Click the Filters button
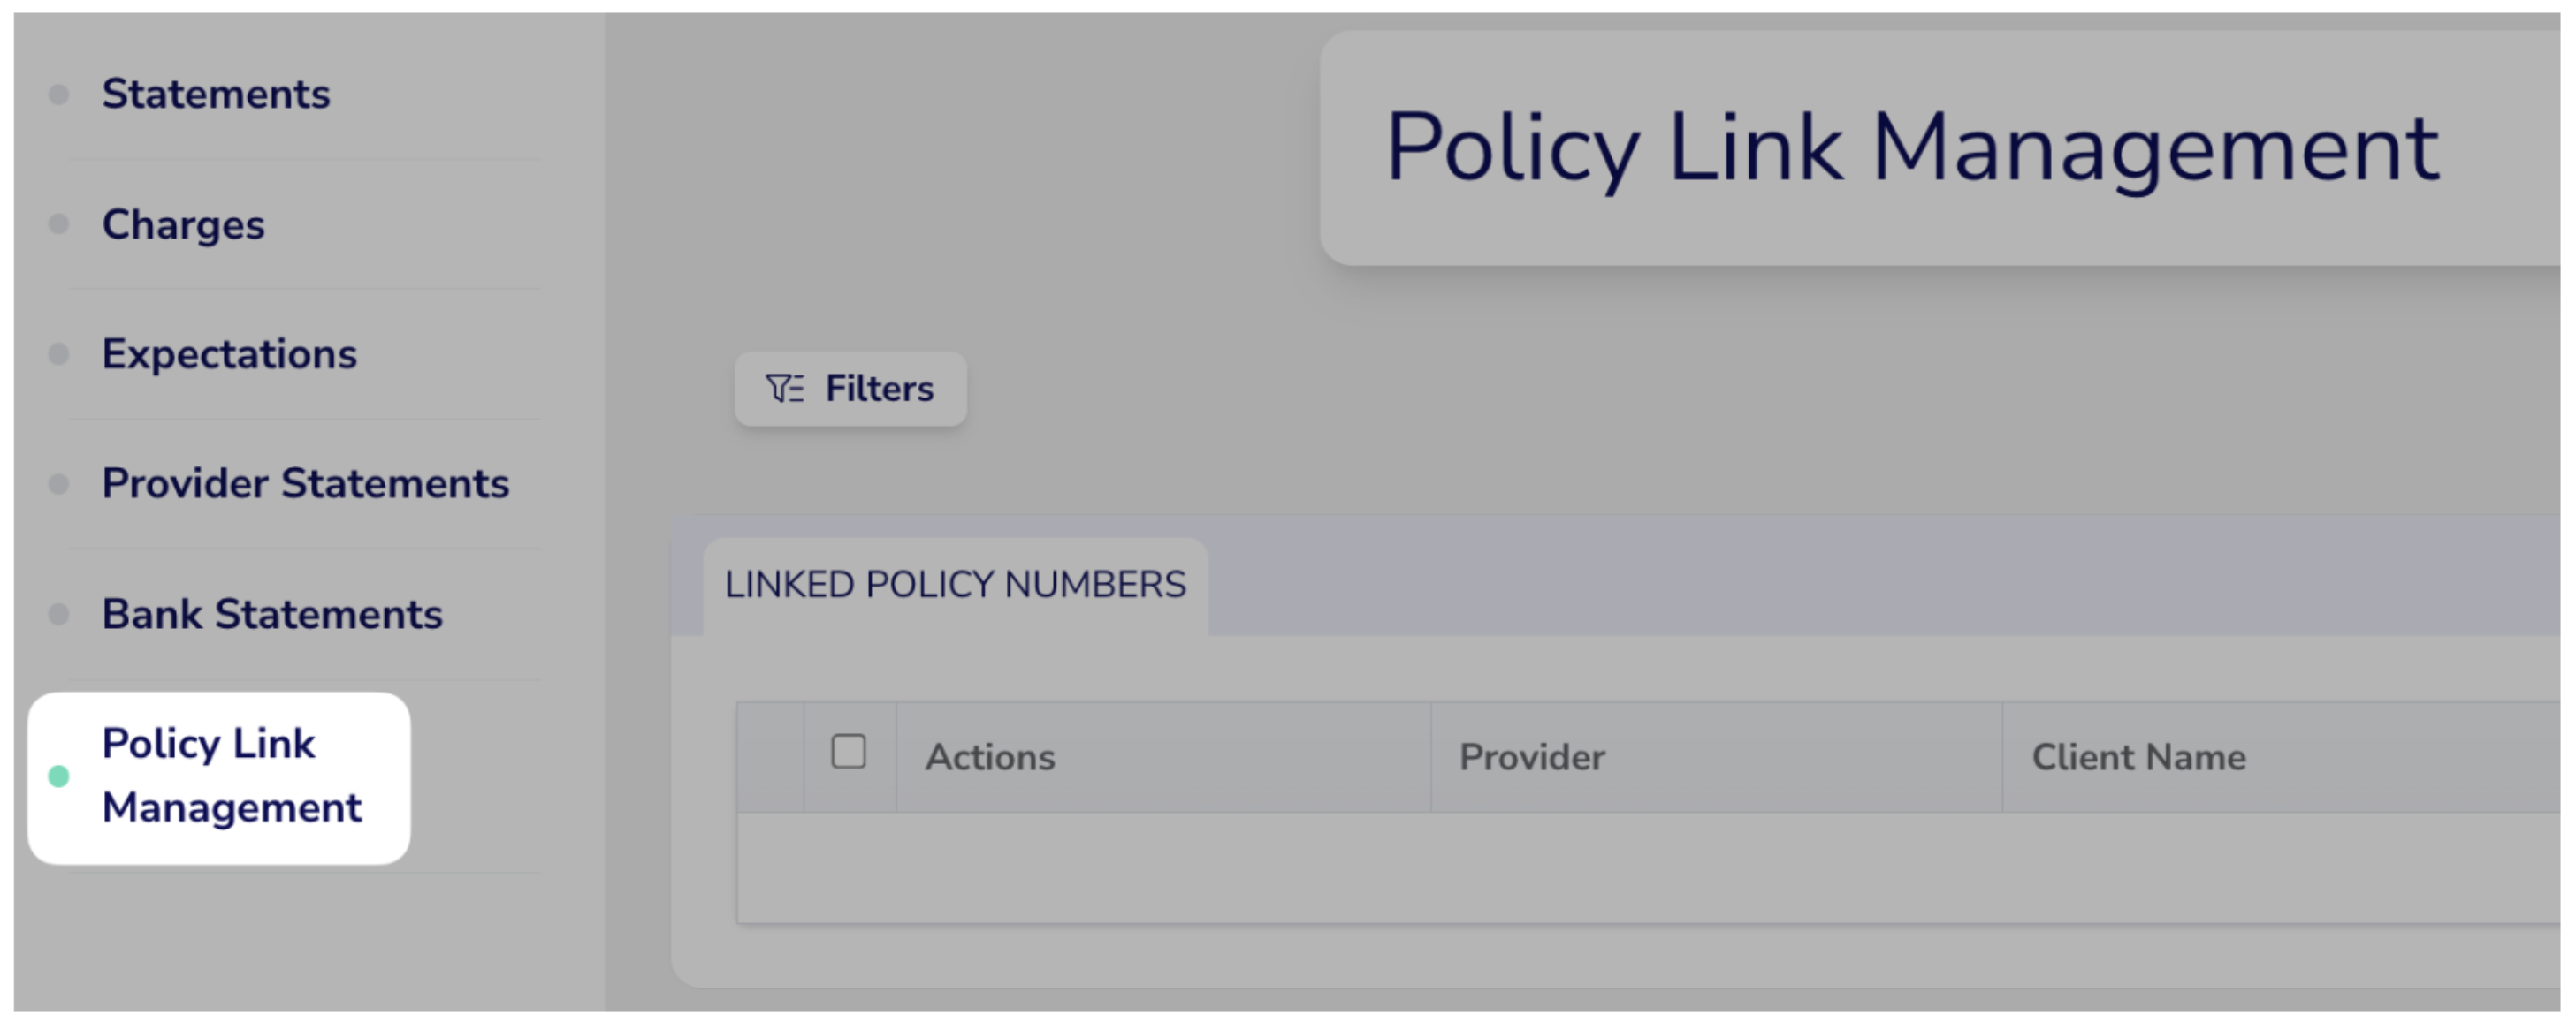The height and width of the screenshot is (1030, 2576). tap(851, 389)
